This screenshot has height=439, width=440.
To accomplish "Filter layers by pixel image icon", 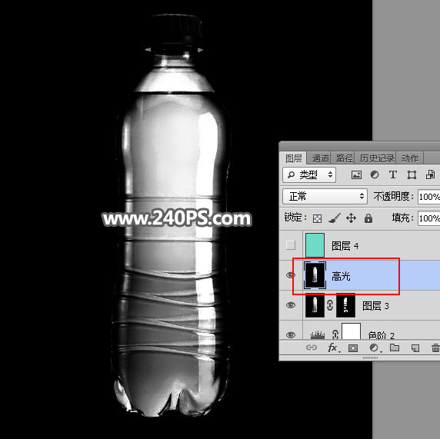I will click(356, 175).
